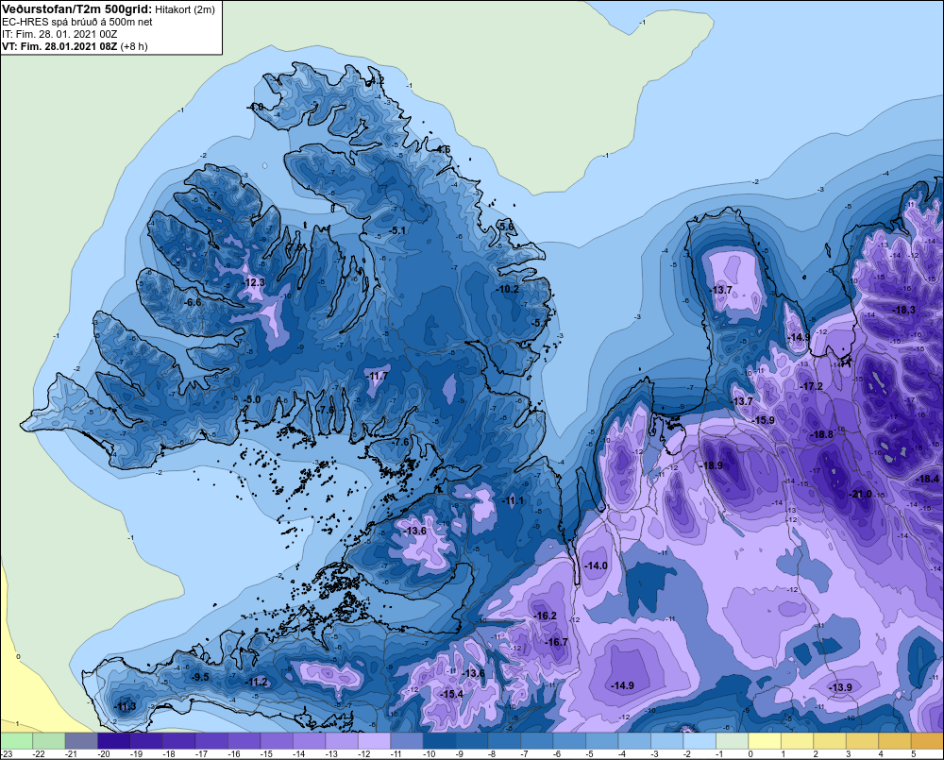Click the purple legend swatch above -16

click(x=244, y=740)
